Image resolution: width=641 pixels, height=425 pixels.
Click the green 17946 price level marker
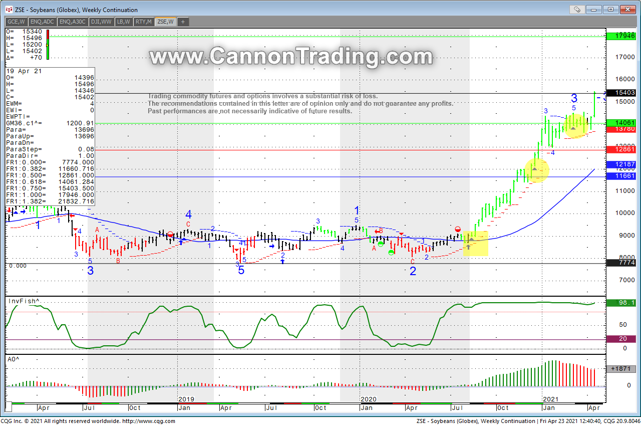pyautogui.click(x=620, y=36)
